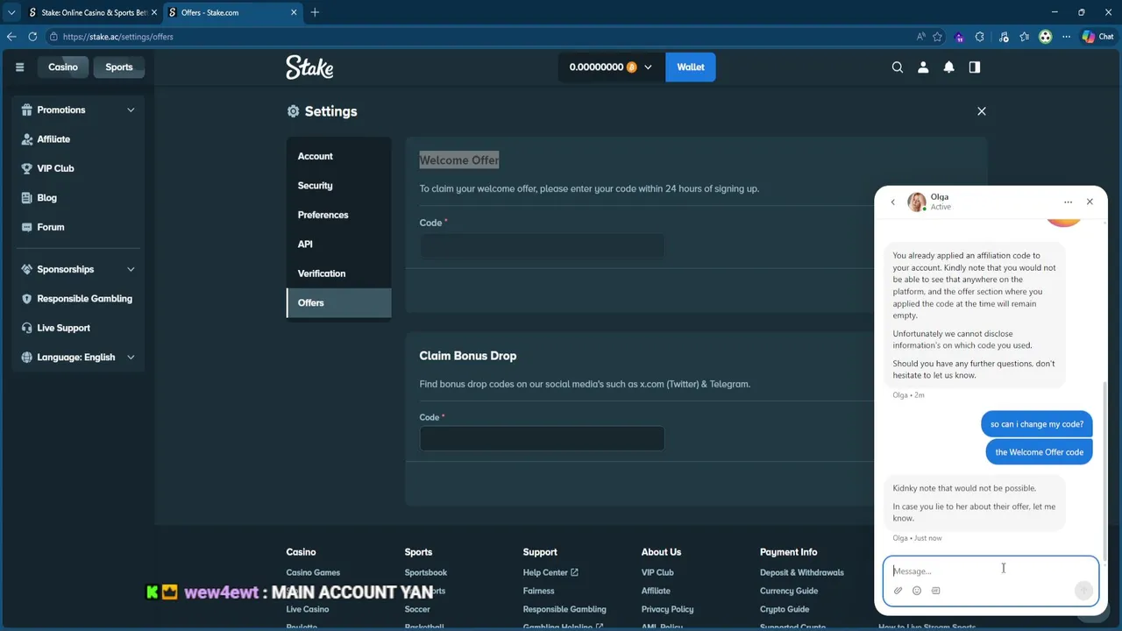Viewport: 1122px width, 631px height.
Task: Click the Live Support headset icon
Action: coord(27,328)
